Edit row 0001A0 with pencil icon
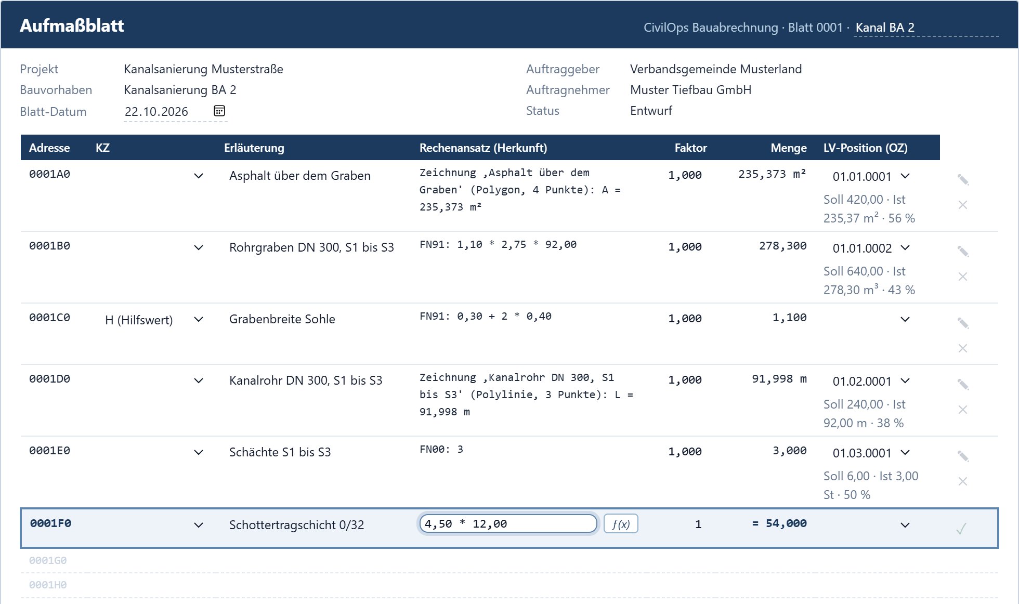 pos(963,180)
